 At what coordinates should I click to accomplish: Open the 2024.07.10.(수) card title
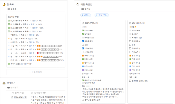coord(139,23)
